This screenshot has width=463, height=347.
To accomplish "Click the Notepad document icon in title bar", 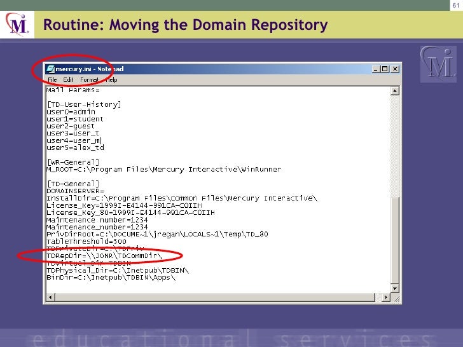I will pyautogui.click(x=50, y=69).
